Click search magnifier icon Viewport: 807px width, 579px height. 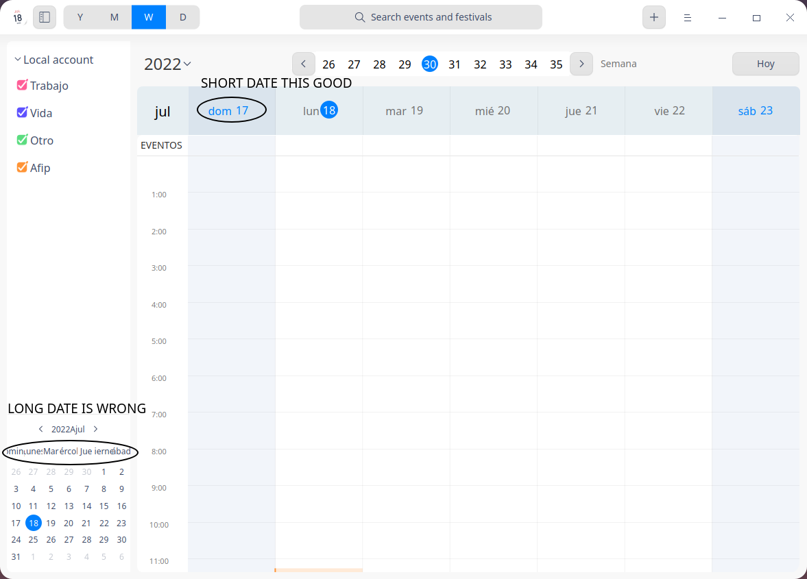click(360, 17)
